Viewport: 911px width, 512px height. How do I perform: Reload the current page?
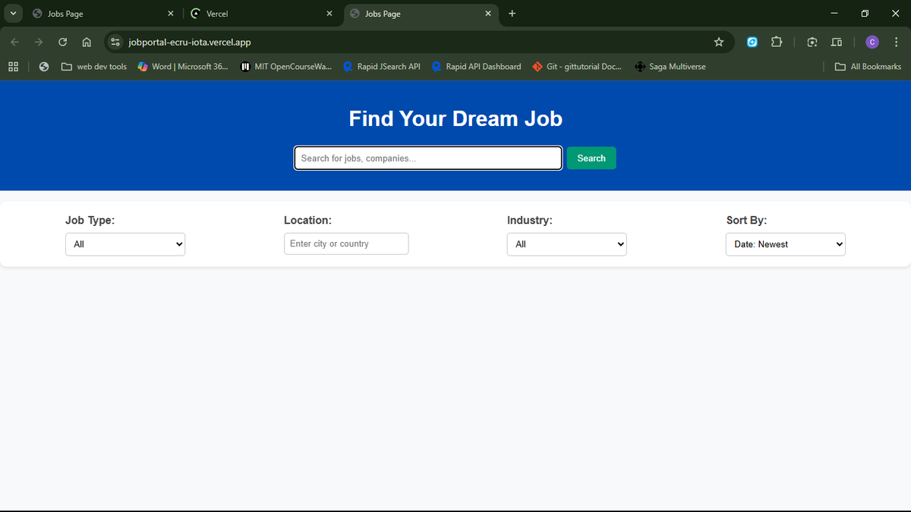point(63,42)
